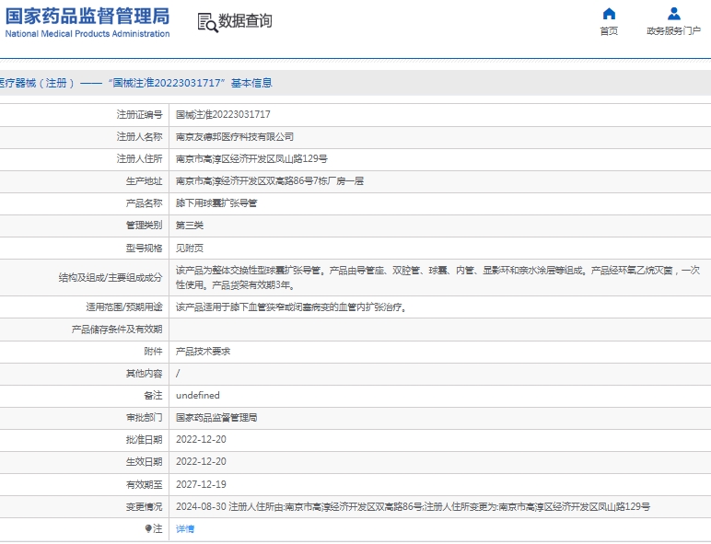Open the 政务服务门户 user portal icon
This screenshot has width=711, height=544.
point(674,14)
